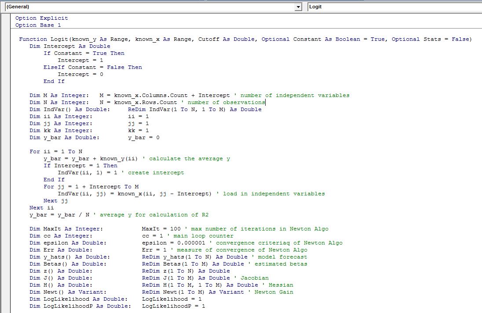Image resolution: width=482 pixels, height=313 pixels.
Task: Place cursor on Option Explicit line
Action: pos(42,18)
